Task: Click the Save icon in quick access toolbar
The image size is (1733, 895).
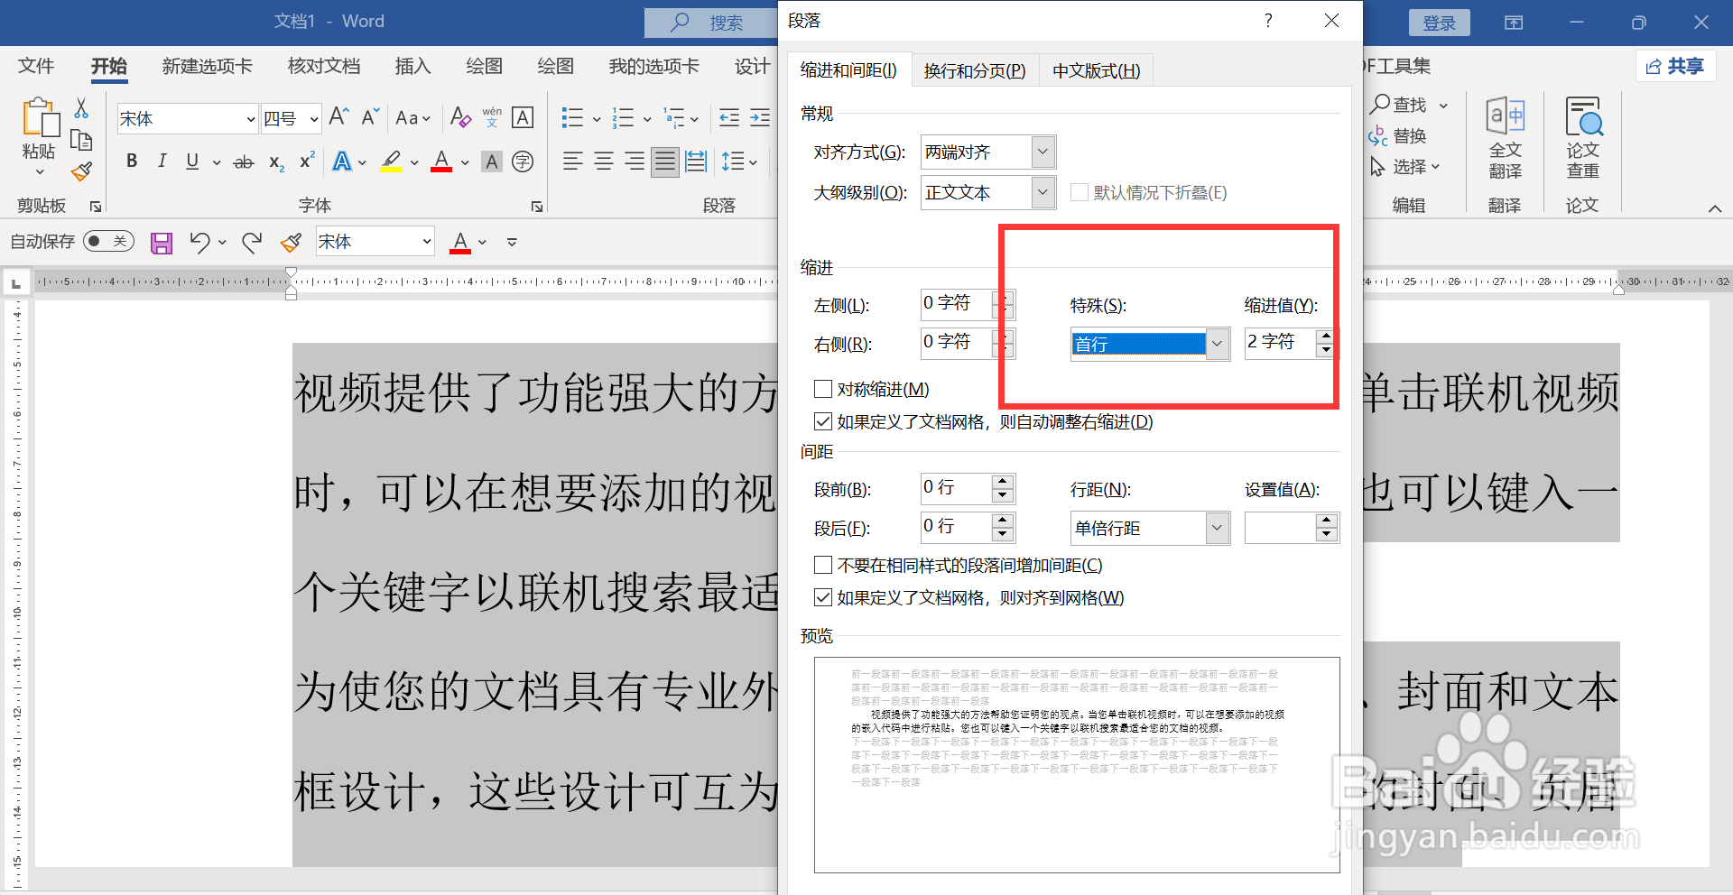Action: (162, 242)
